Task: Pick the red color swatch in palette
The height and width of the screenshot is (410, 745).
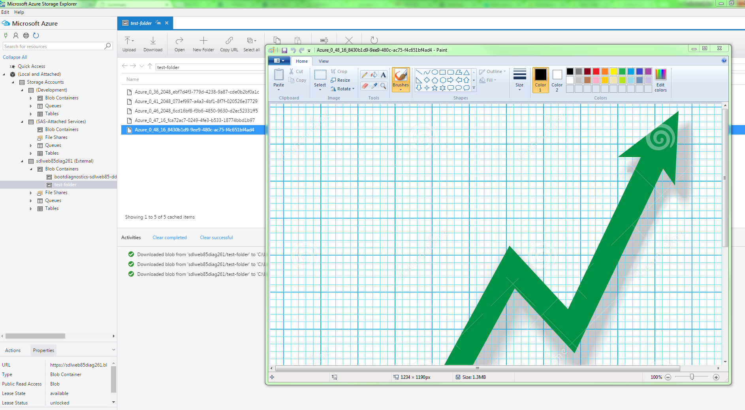Action: (x=596, y=71)
